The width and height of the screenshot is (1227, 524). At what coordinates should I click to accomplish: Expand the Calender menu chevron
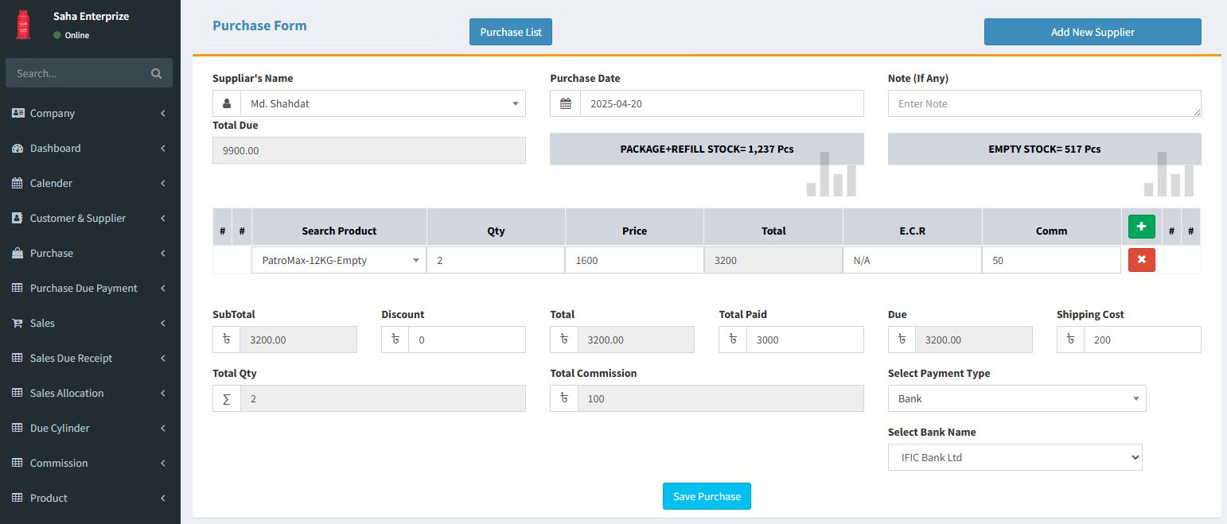tap(163, 183)
